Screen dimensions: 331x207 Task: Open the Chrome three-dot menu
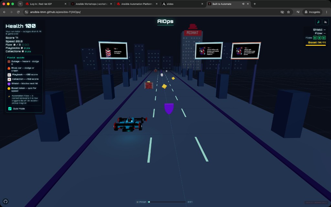(x=326, y=12)
